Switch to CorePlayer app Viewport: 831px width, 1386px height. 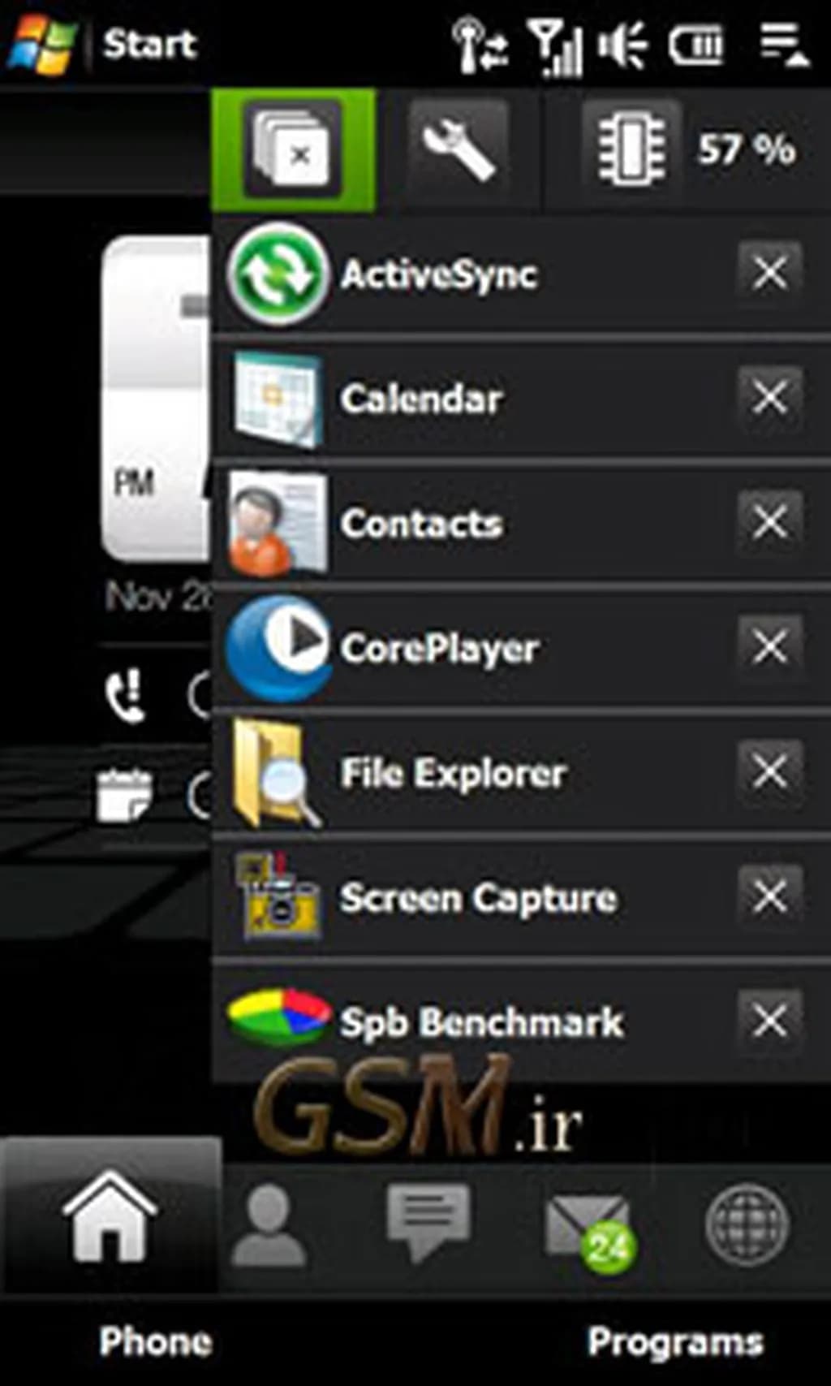(438, 648)
